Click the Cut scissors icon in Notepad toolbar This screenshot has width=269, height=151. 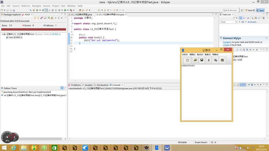(208, 60)
